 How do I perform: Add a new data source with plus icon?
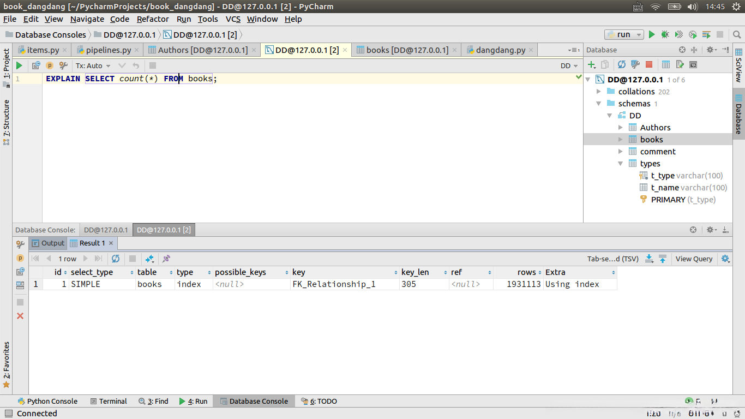(x=592, y=64)
